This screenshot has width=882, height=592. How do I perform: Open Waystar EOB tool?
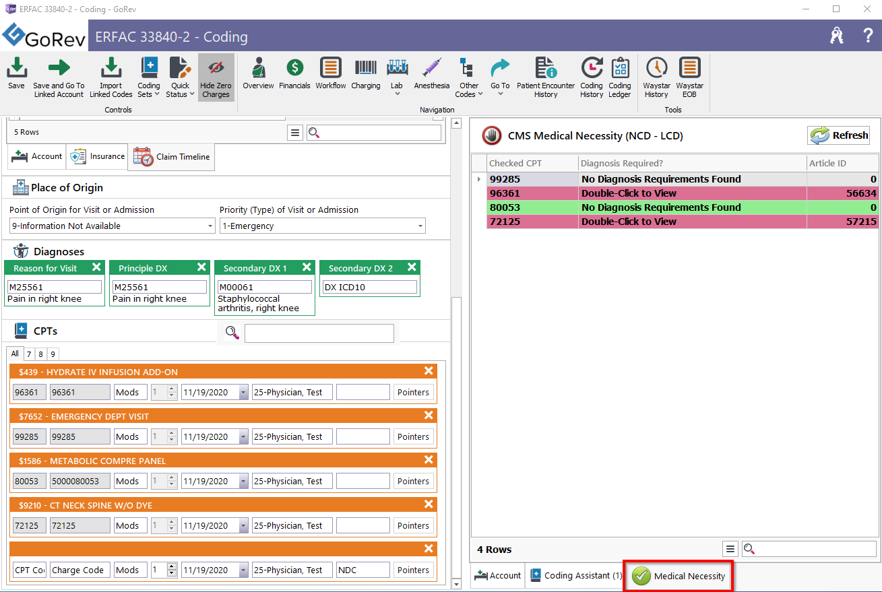pyautogui.click(x=689, y=77)
